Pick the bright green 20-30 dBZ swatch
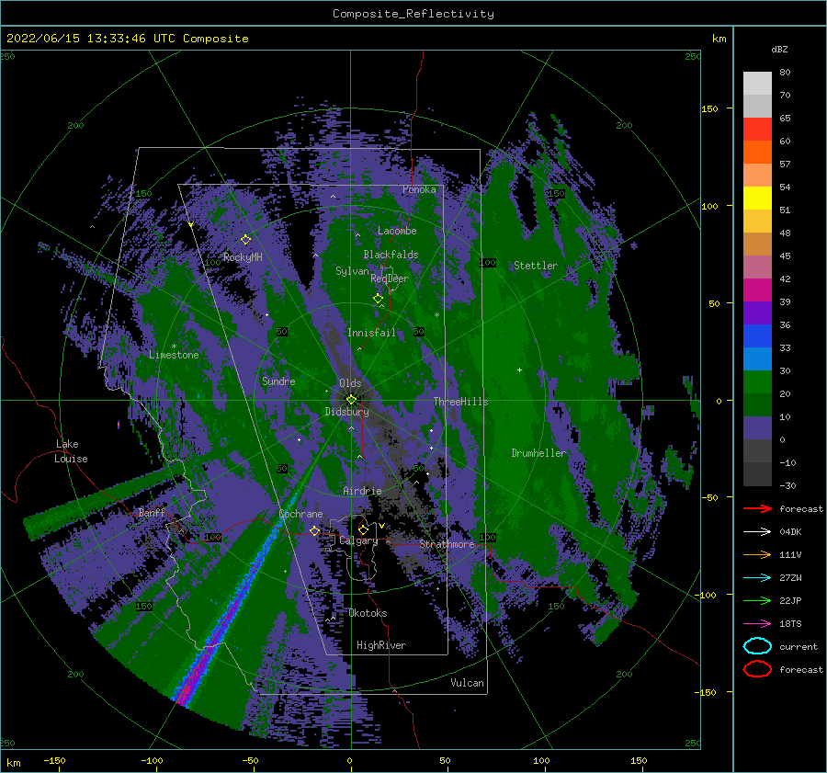The width and height of the screenshot is (827, 773). point(757,381)
